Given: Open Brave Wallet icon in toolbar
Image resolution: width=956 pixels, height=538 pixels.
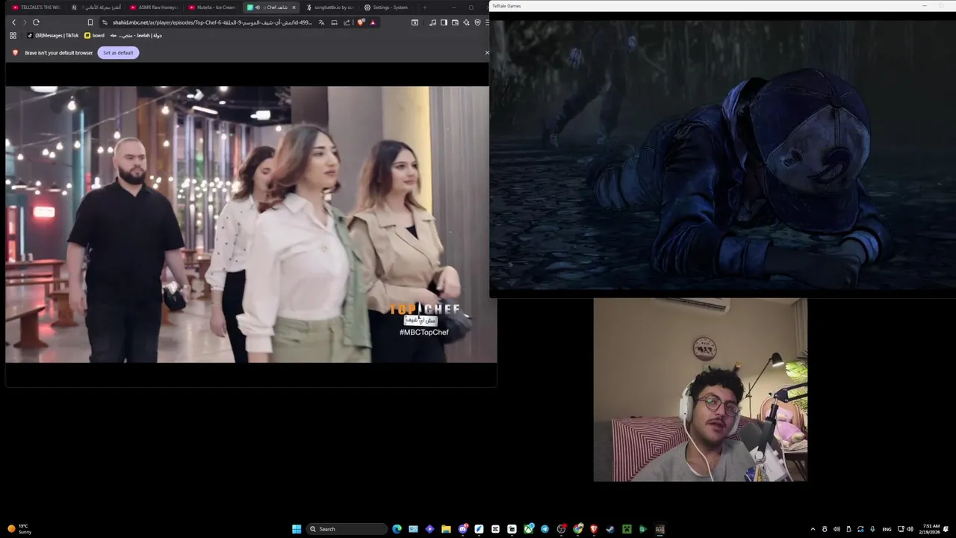Looking at the screenshot, I should [455, 22].
